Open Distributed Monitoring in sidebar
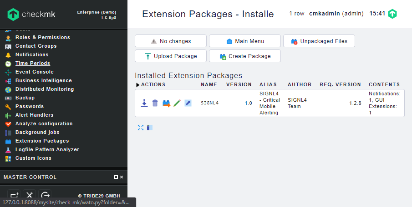The width and height of the screenshot is (412, 207). (45, 89)
